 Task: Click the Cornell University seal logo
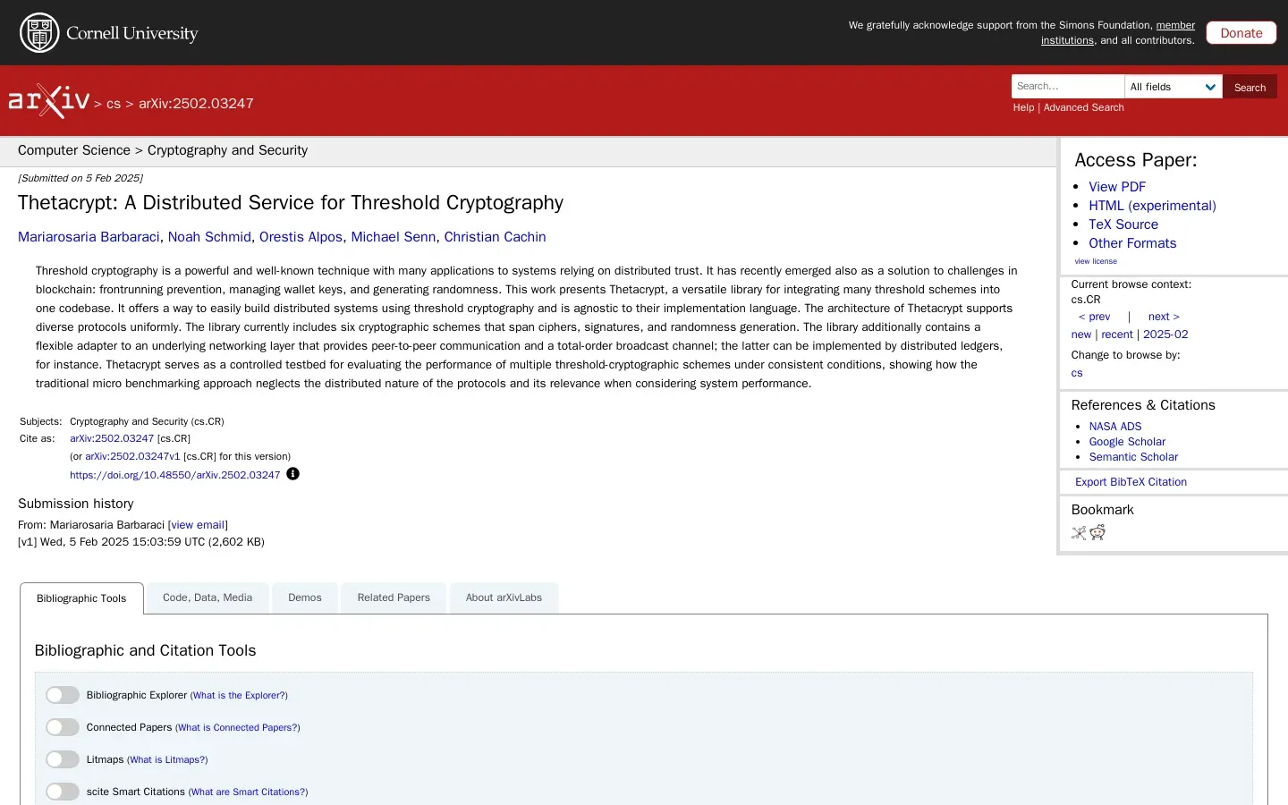[x=39, y=33]
